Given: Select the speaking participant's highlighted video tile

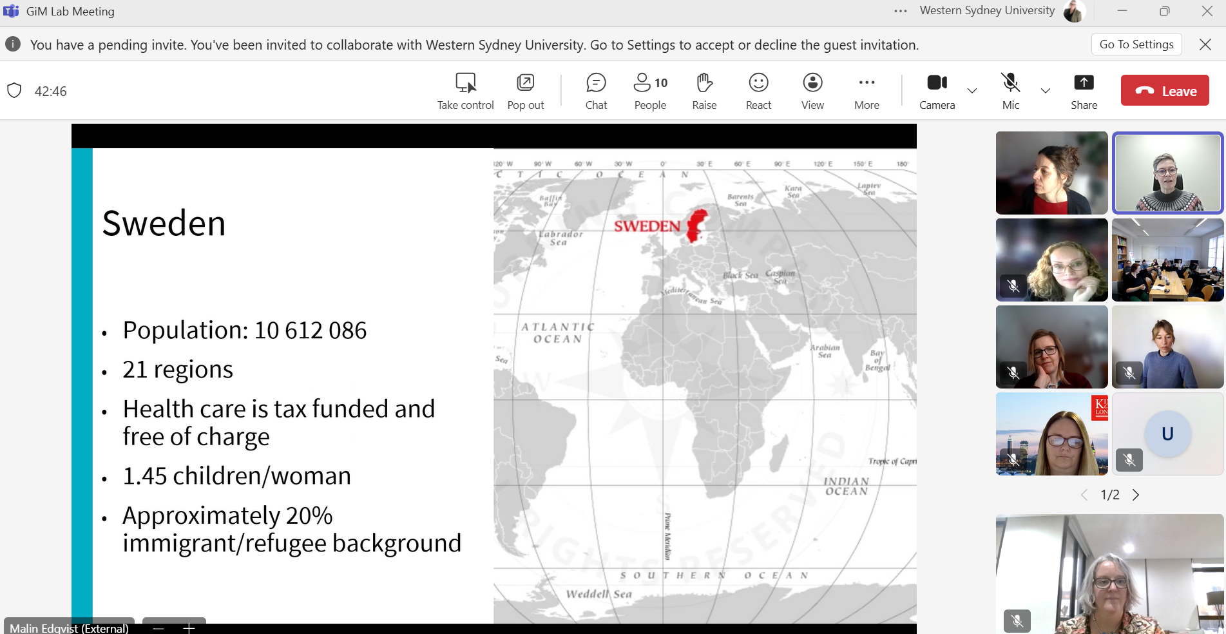Looking at the screenshot, I should tap(1167, 173).
